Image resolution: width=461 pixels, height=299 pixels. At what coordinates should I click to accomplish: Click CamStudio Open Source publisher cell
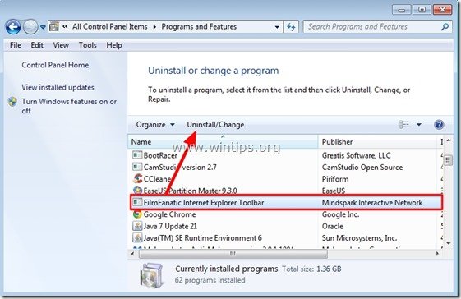[362, 168]
